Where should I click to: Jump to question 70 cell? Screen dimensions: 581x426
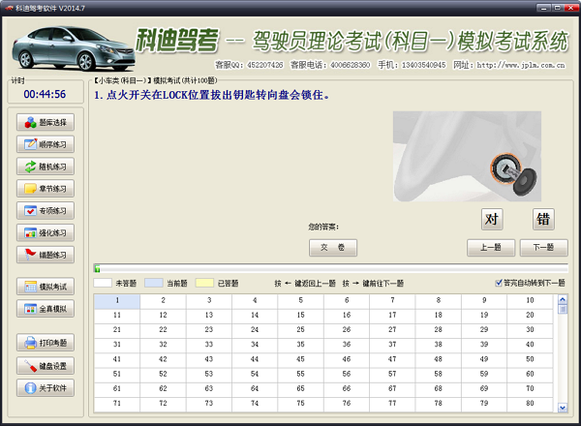530,389
